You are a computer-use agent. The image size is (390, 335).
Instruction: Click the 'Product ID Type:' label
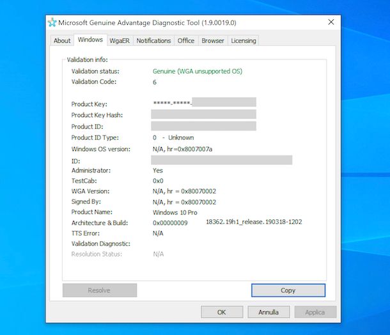(95, 137)
